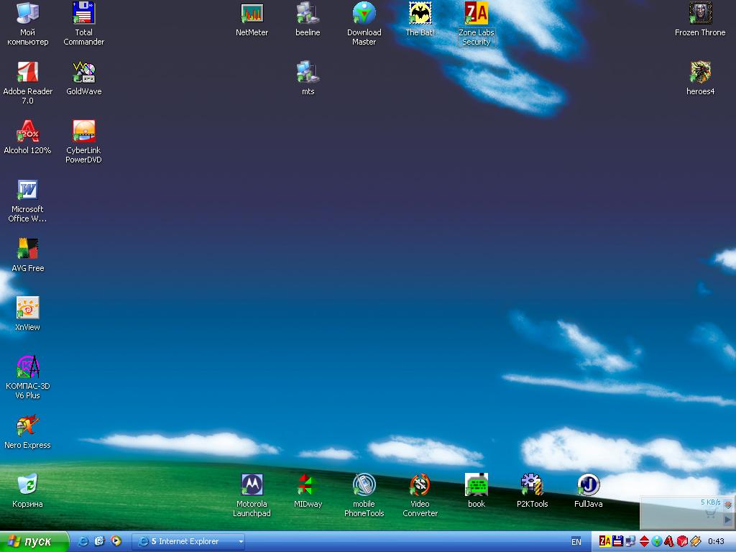The width and height of the screenshot is (736, 552).
Task: Click the Microsoft Office Word shortcut
Action: pyautogui.click(x=27, y=201)
